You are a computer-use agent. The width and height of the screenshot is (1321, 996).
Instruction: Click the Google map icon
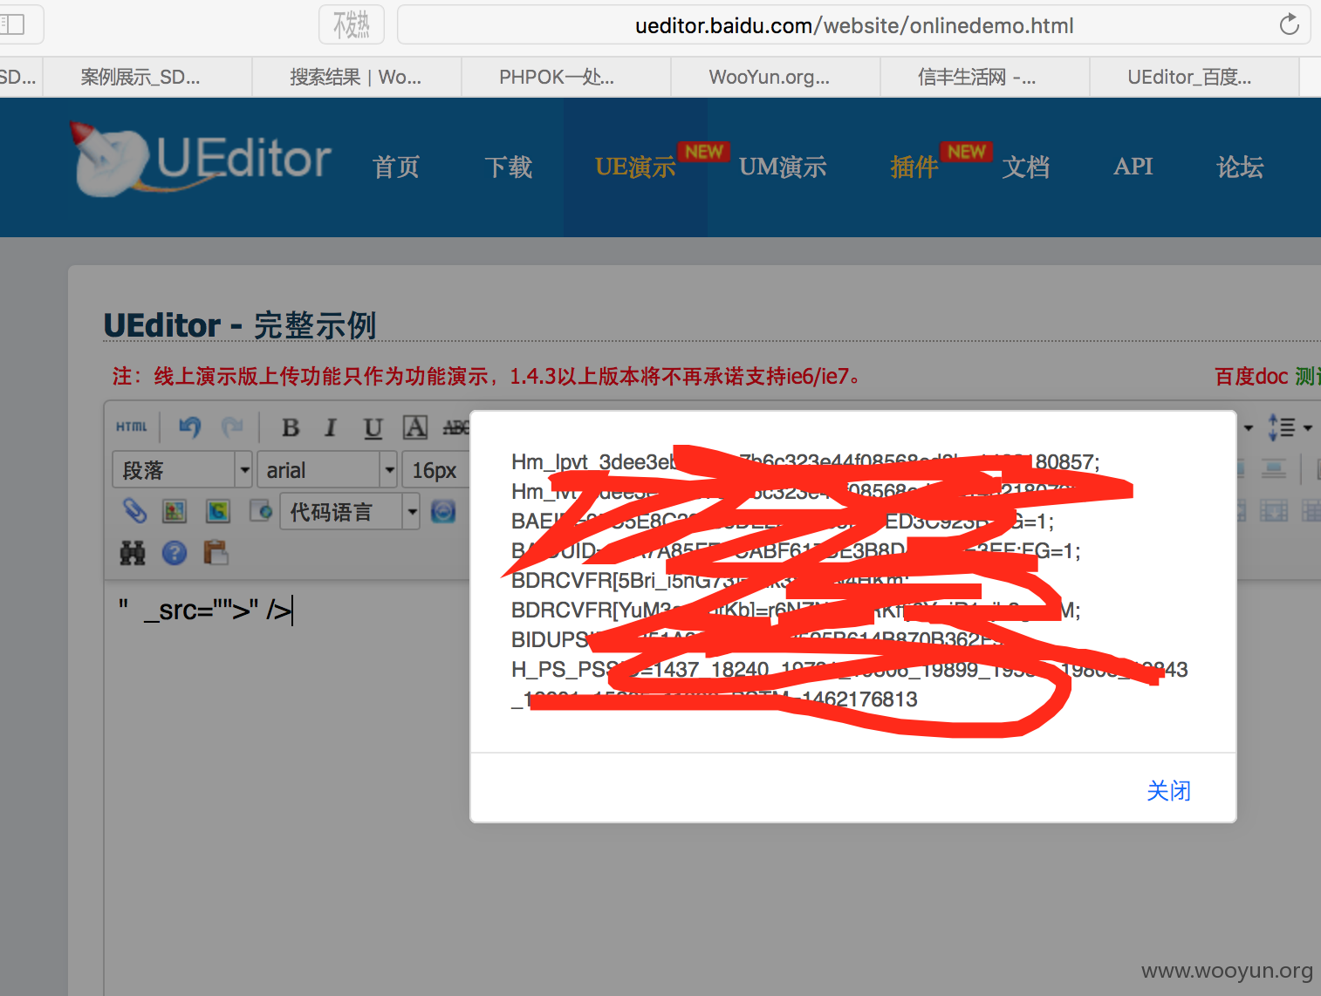pyautogui.click(x=218, y=511)
